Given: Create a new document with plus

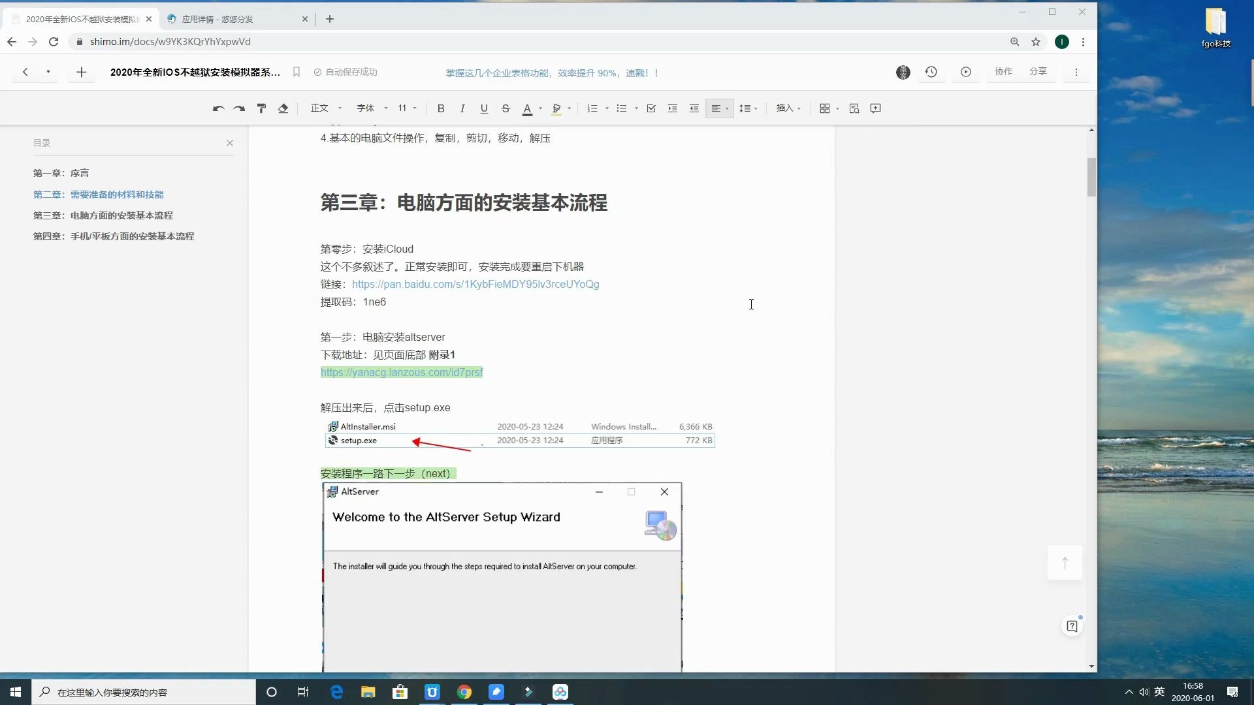Looking at the screenshot, I should coord(81,72).
